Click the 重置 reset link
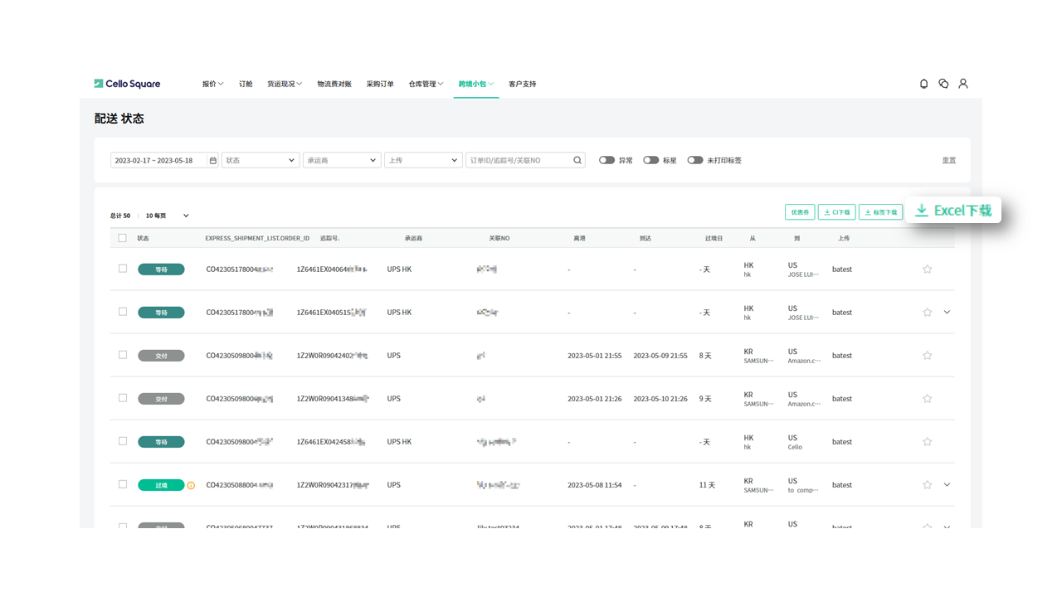The height and width of the screenshot is (597, 1062). (948, 160)
